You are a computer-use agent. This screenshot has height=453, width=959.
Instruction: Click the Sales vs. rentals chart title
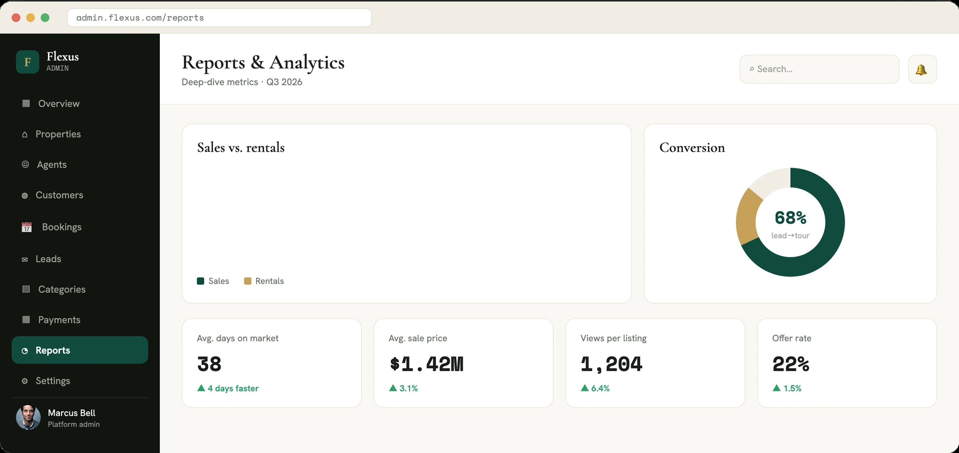(x=241, y=148)
